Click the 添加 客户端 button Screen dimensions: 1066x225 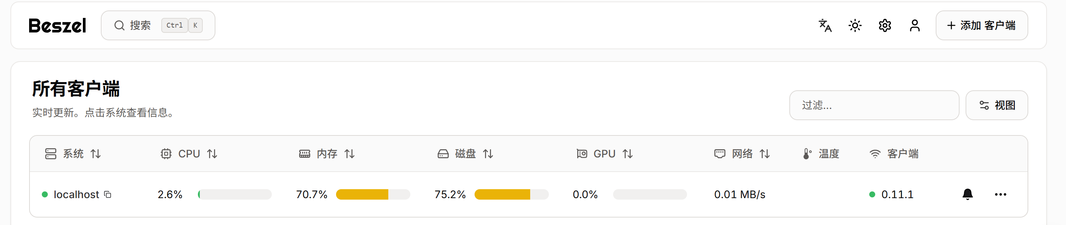tap(982, 26)
